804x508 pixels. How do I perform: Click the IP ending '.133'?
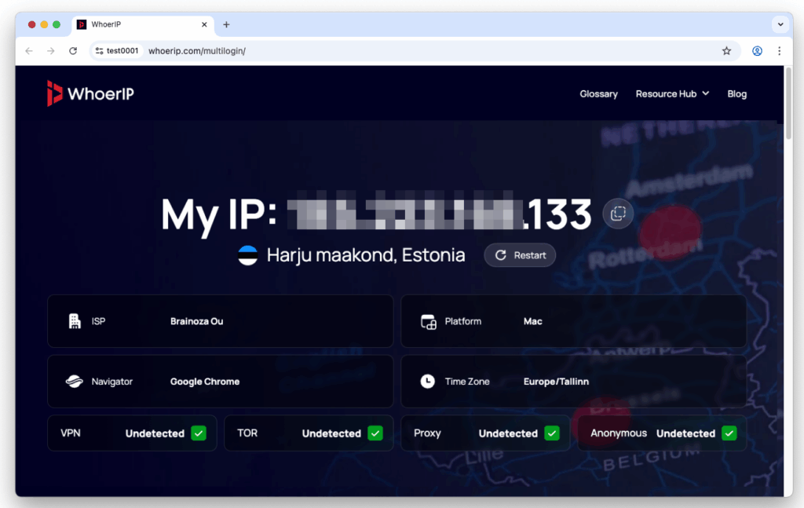pos(557,214)
